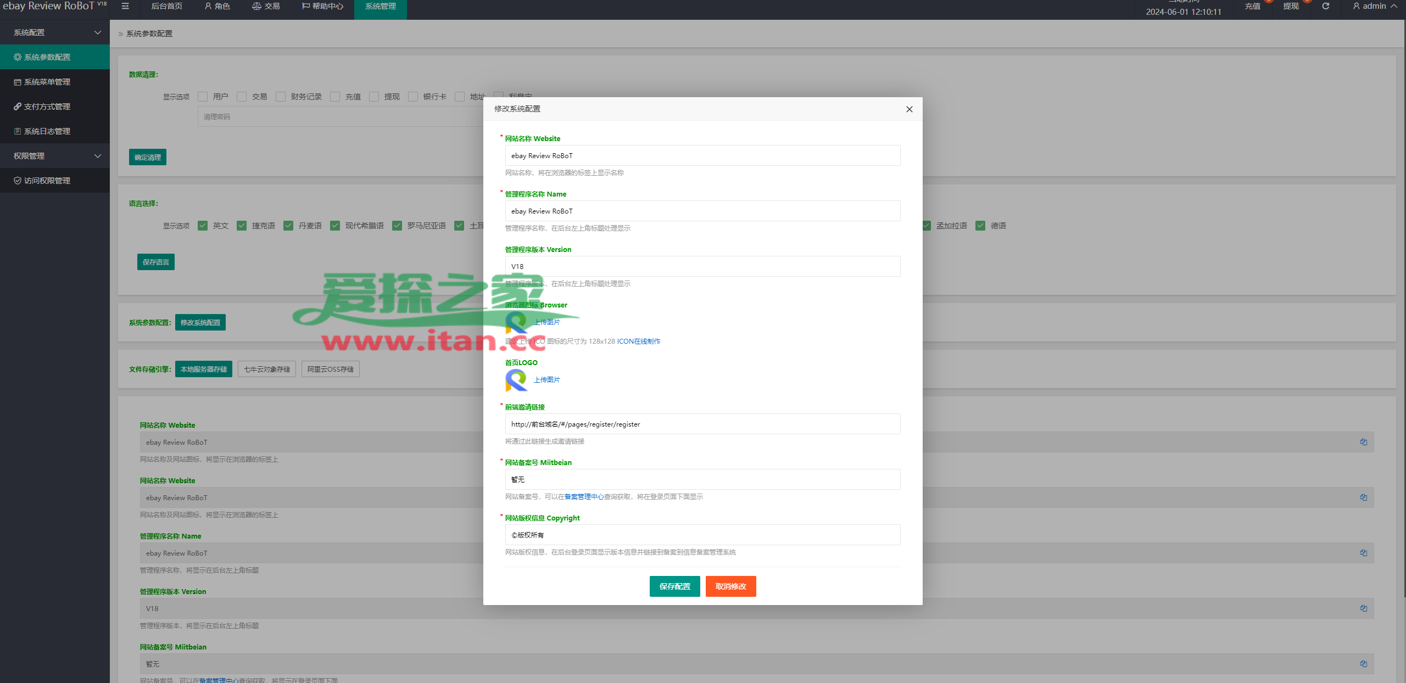Image resolution: width=1406 pixels, height=683 pixels.
Task: Click the ICON在线制作 link
Action: pos(639,341)
